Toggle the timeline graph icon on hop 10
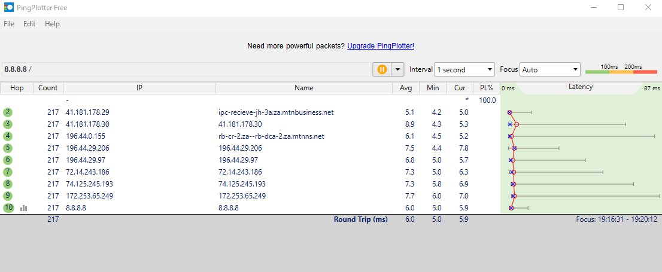This screenshot has height=272, width=662. [x=24, y=208]
